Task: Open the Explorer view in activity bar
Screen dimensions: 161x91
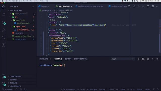Action: tap(3, 7)
